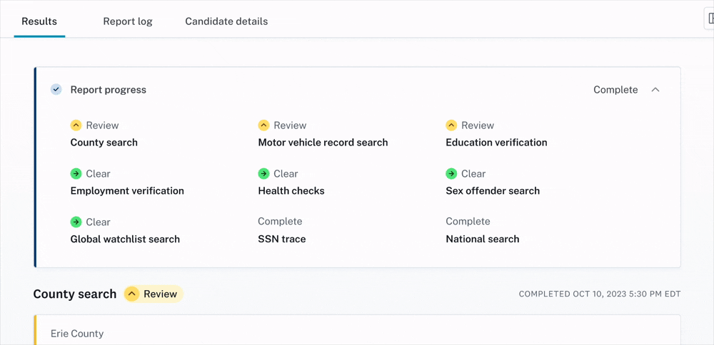The width and height of the screenshot is (714, 345).
Task: Click the Complete status label in Report progress
Action: 615,90
